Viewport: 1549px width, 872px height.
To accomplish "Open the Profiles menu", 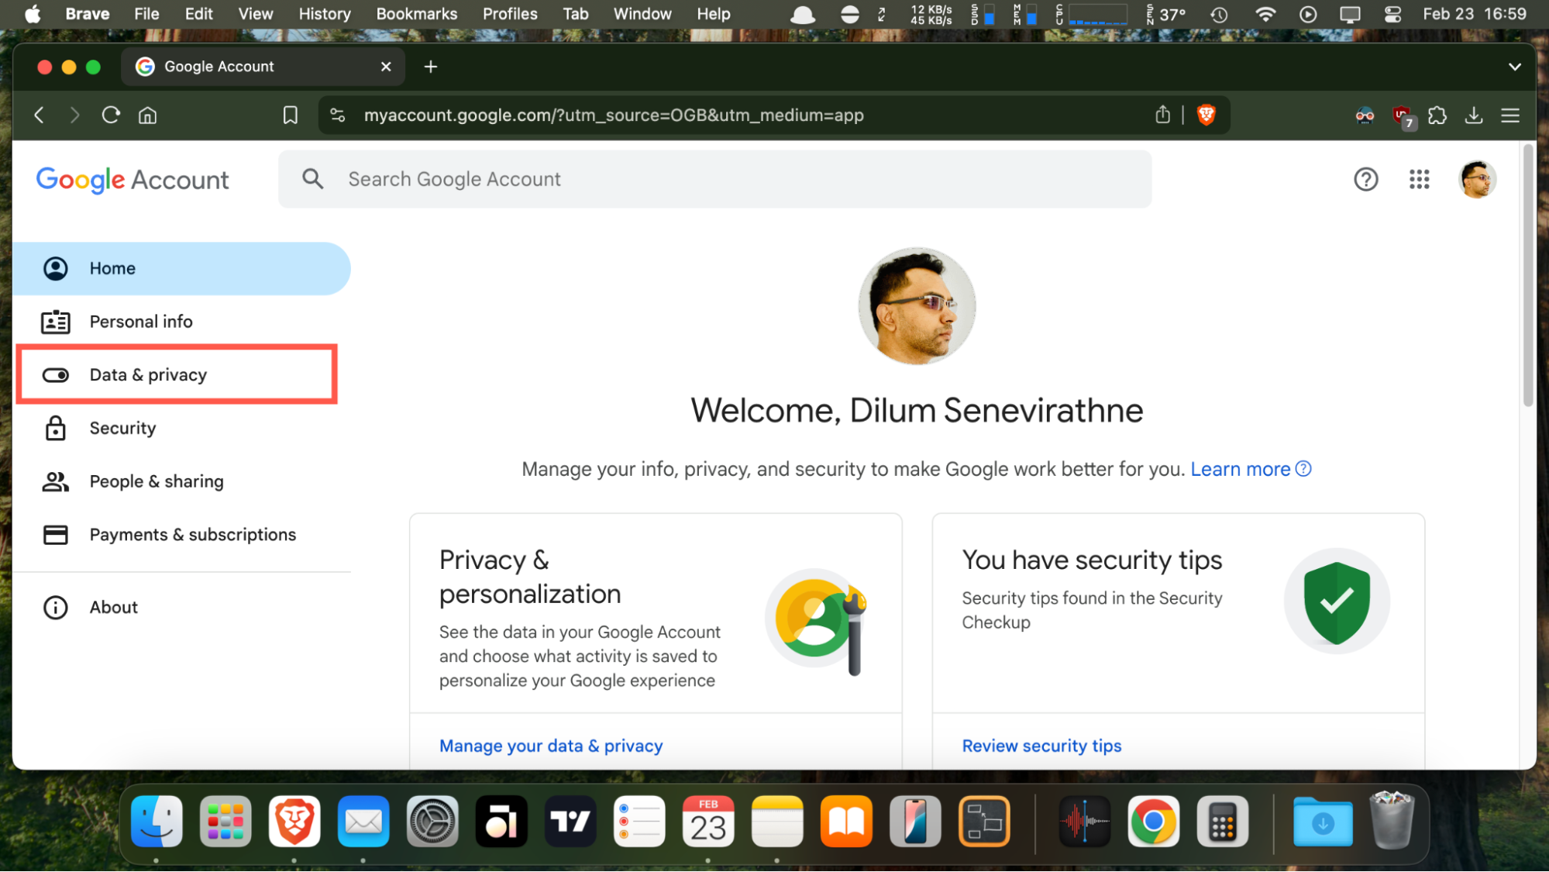I will [510, 14].
